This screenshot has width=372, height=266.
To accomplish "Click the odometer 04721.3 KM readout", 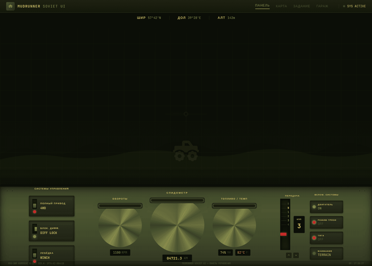I will 177,258.
